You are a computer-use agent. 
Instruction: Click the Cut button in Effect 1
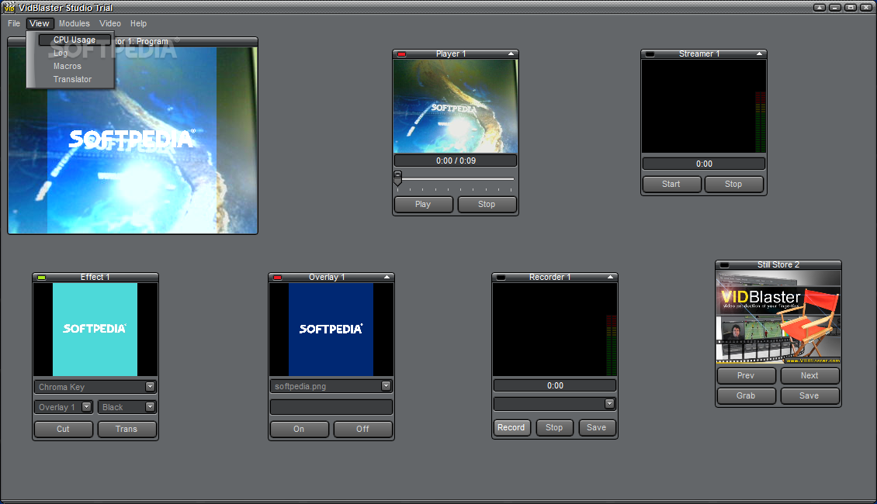[x=63, y=429]
